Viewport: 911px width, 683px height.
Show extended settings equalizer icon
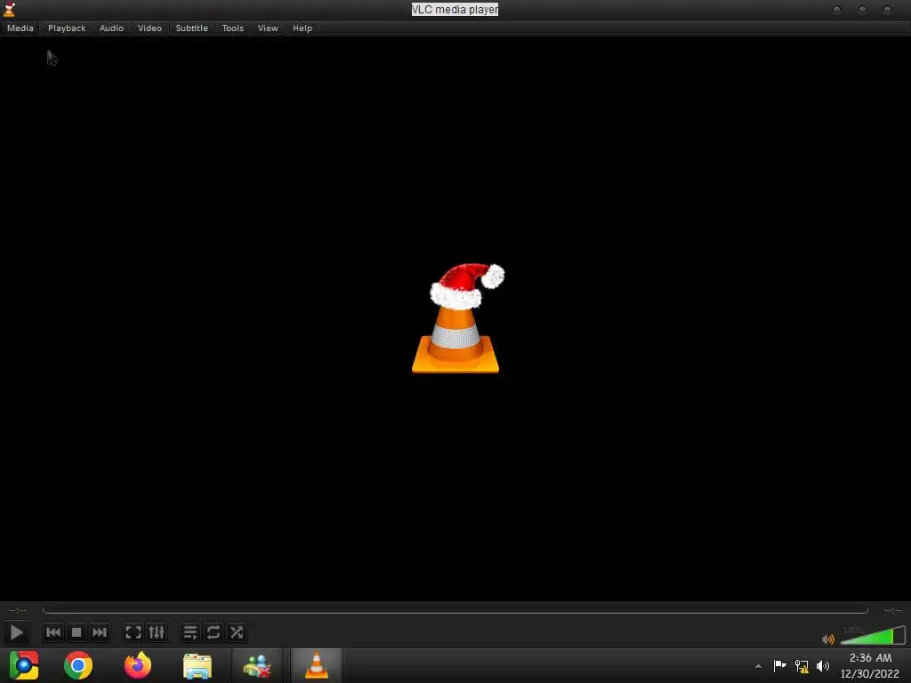(157, 632)
